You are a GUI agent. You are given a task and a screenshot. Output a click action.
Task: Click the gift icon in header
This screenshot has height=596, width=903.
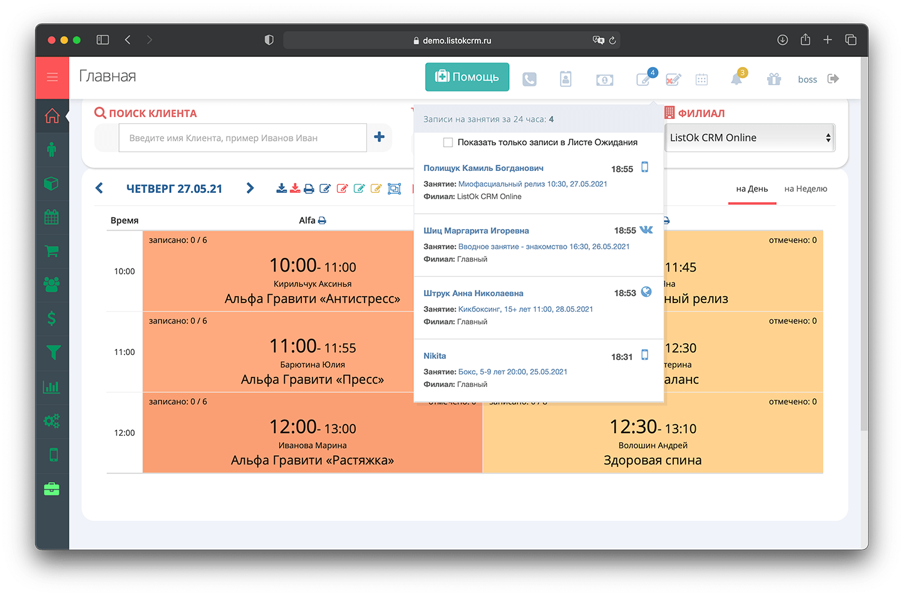[774, 79]
